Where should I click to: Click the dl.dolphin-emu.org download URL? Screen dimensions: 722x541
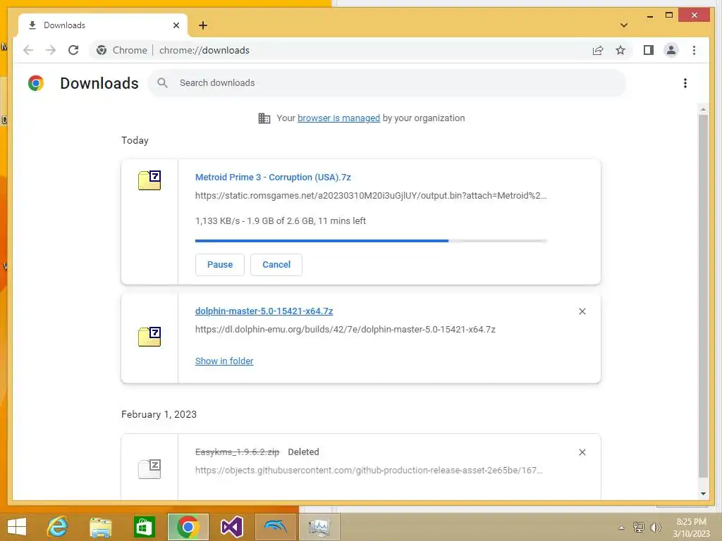click(x=345, y=330)
